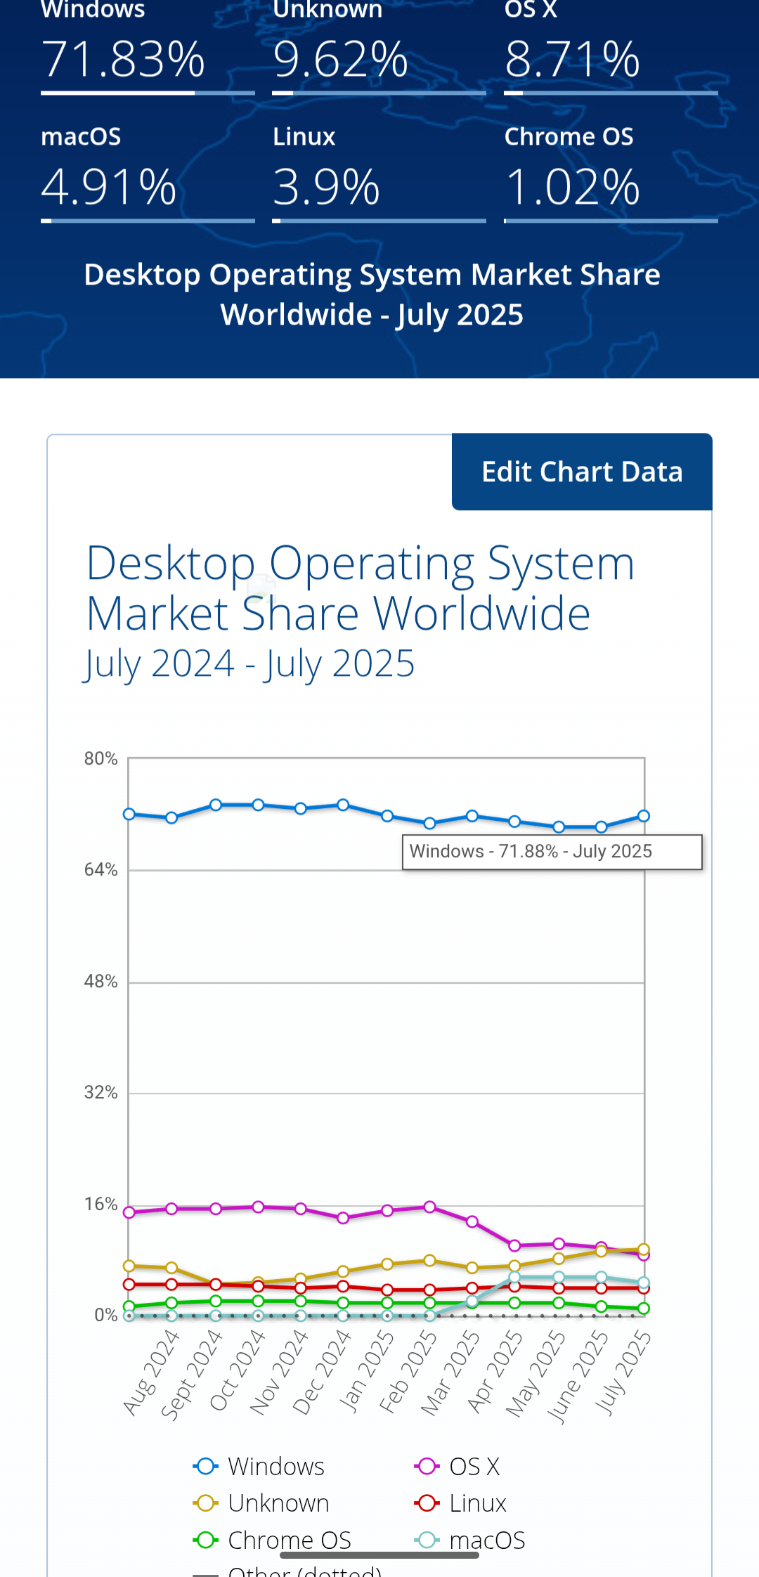Click the Aug 2024 axis label
This screenshot has height=1577, width=759.
click(151, 1372)
